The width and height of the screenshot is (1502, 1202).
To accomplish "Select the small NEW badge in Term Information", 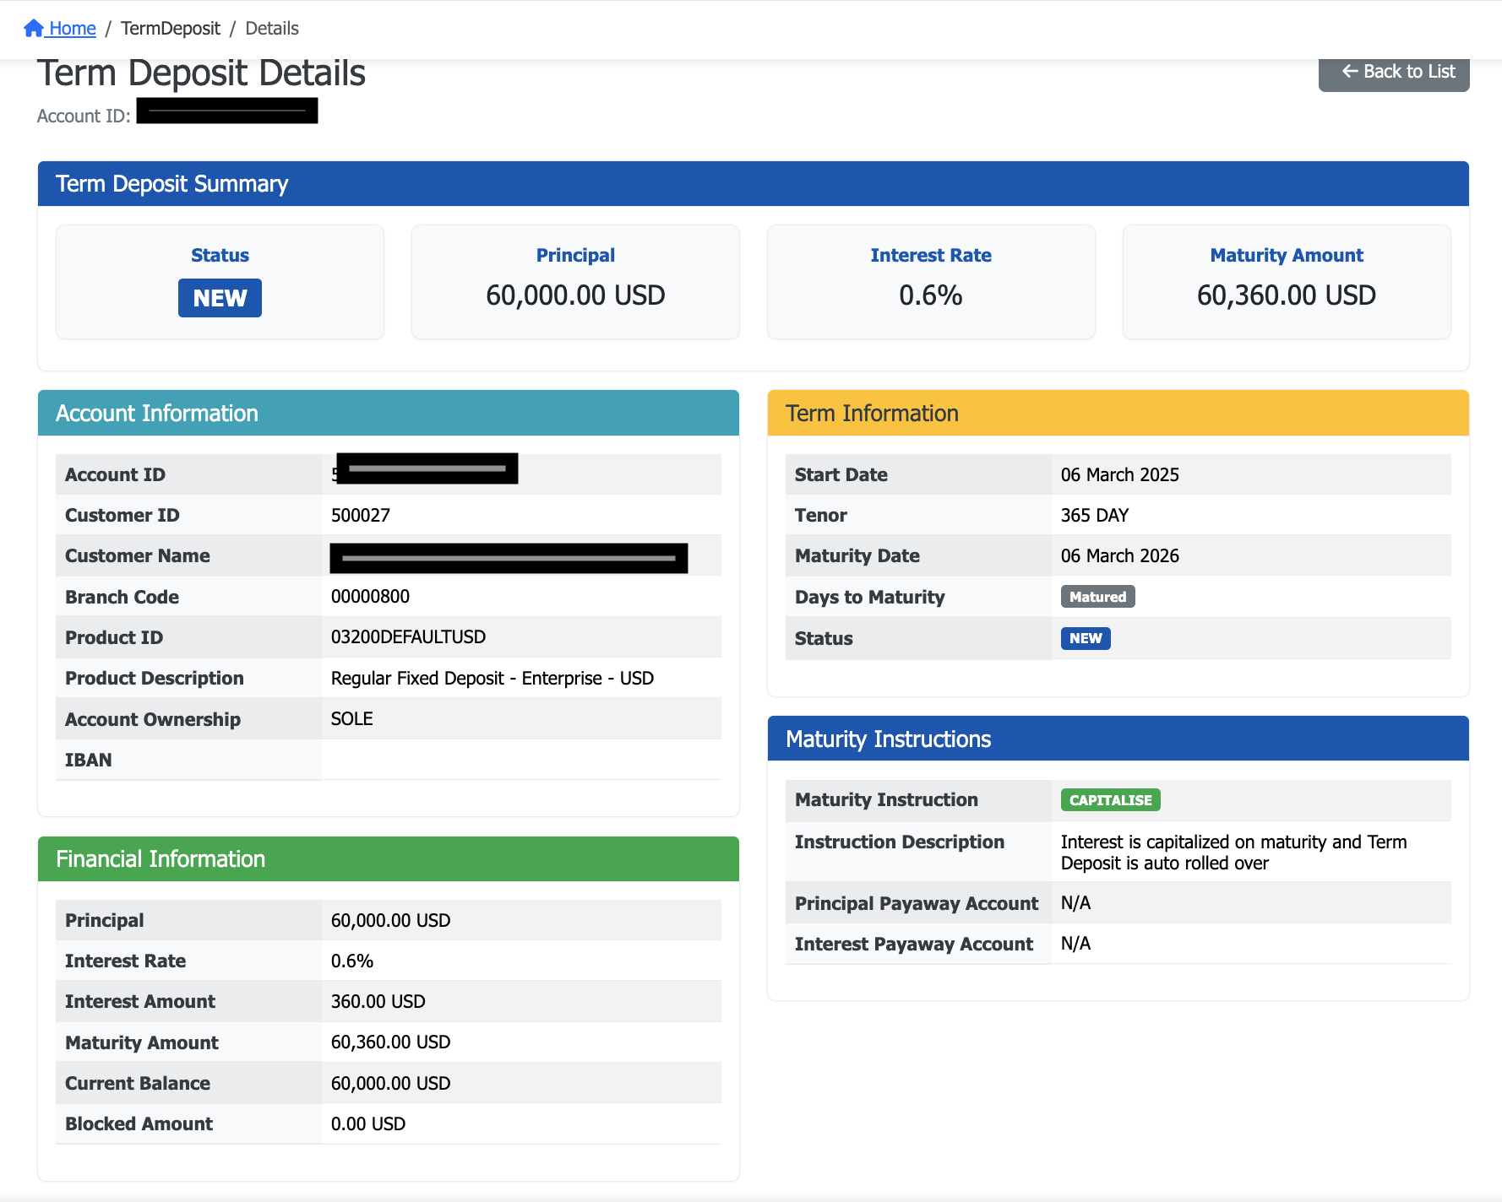I will [x=1085, y=638].
